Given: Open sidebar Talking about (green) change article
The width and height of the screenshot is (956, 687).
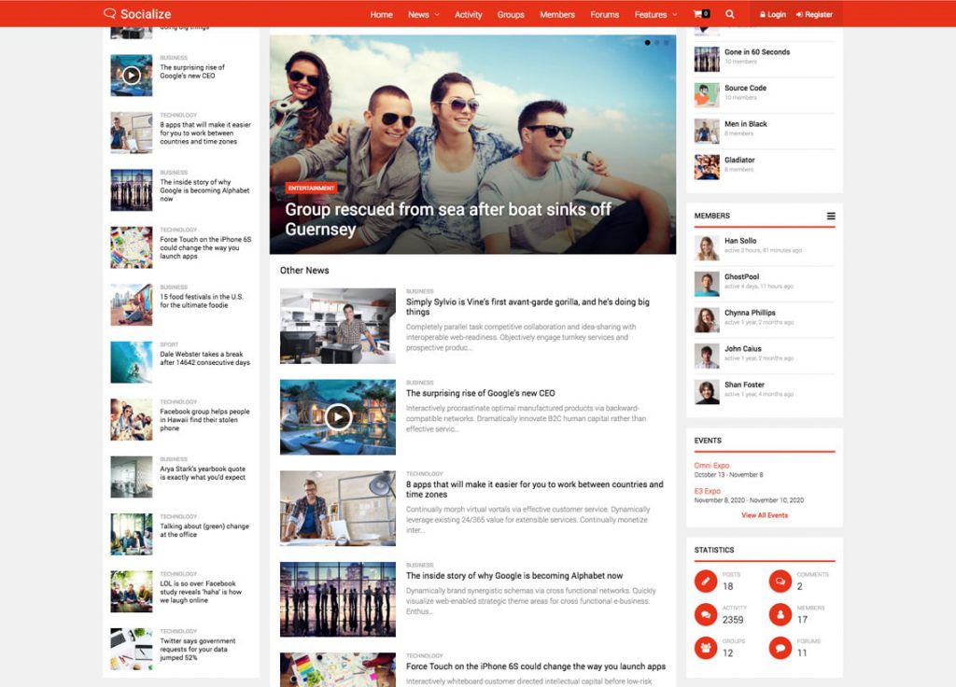Looking at the screenshot, I should [204, 530].
